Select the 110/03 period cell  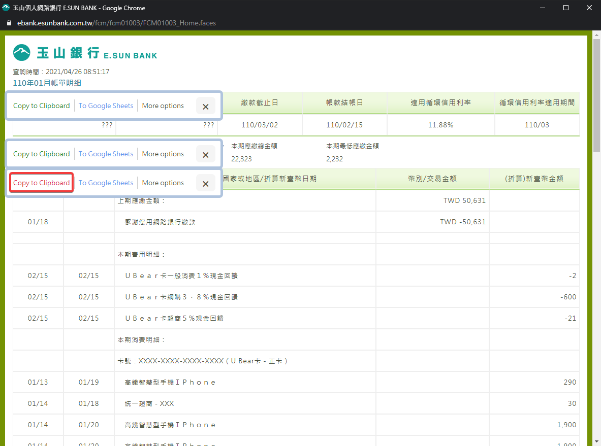[x=537, y=125]
